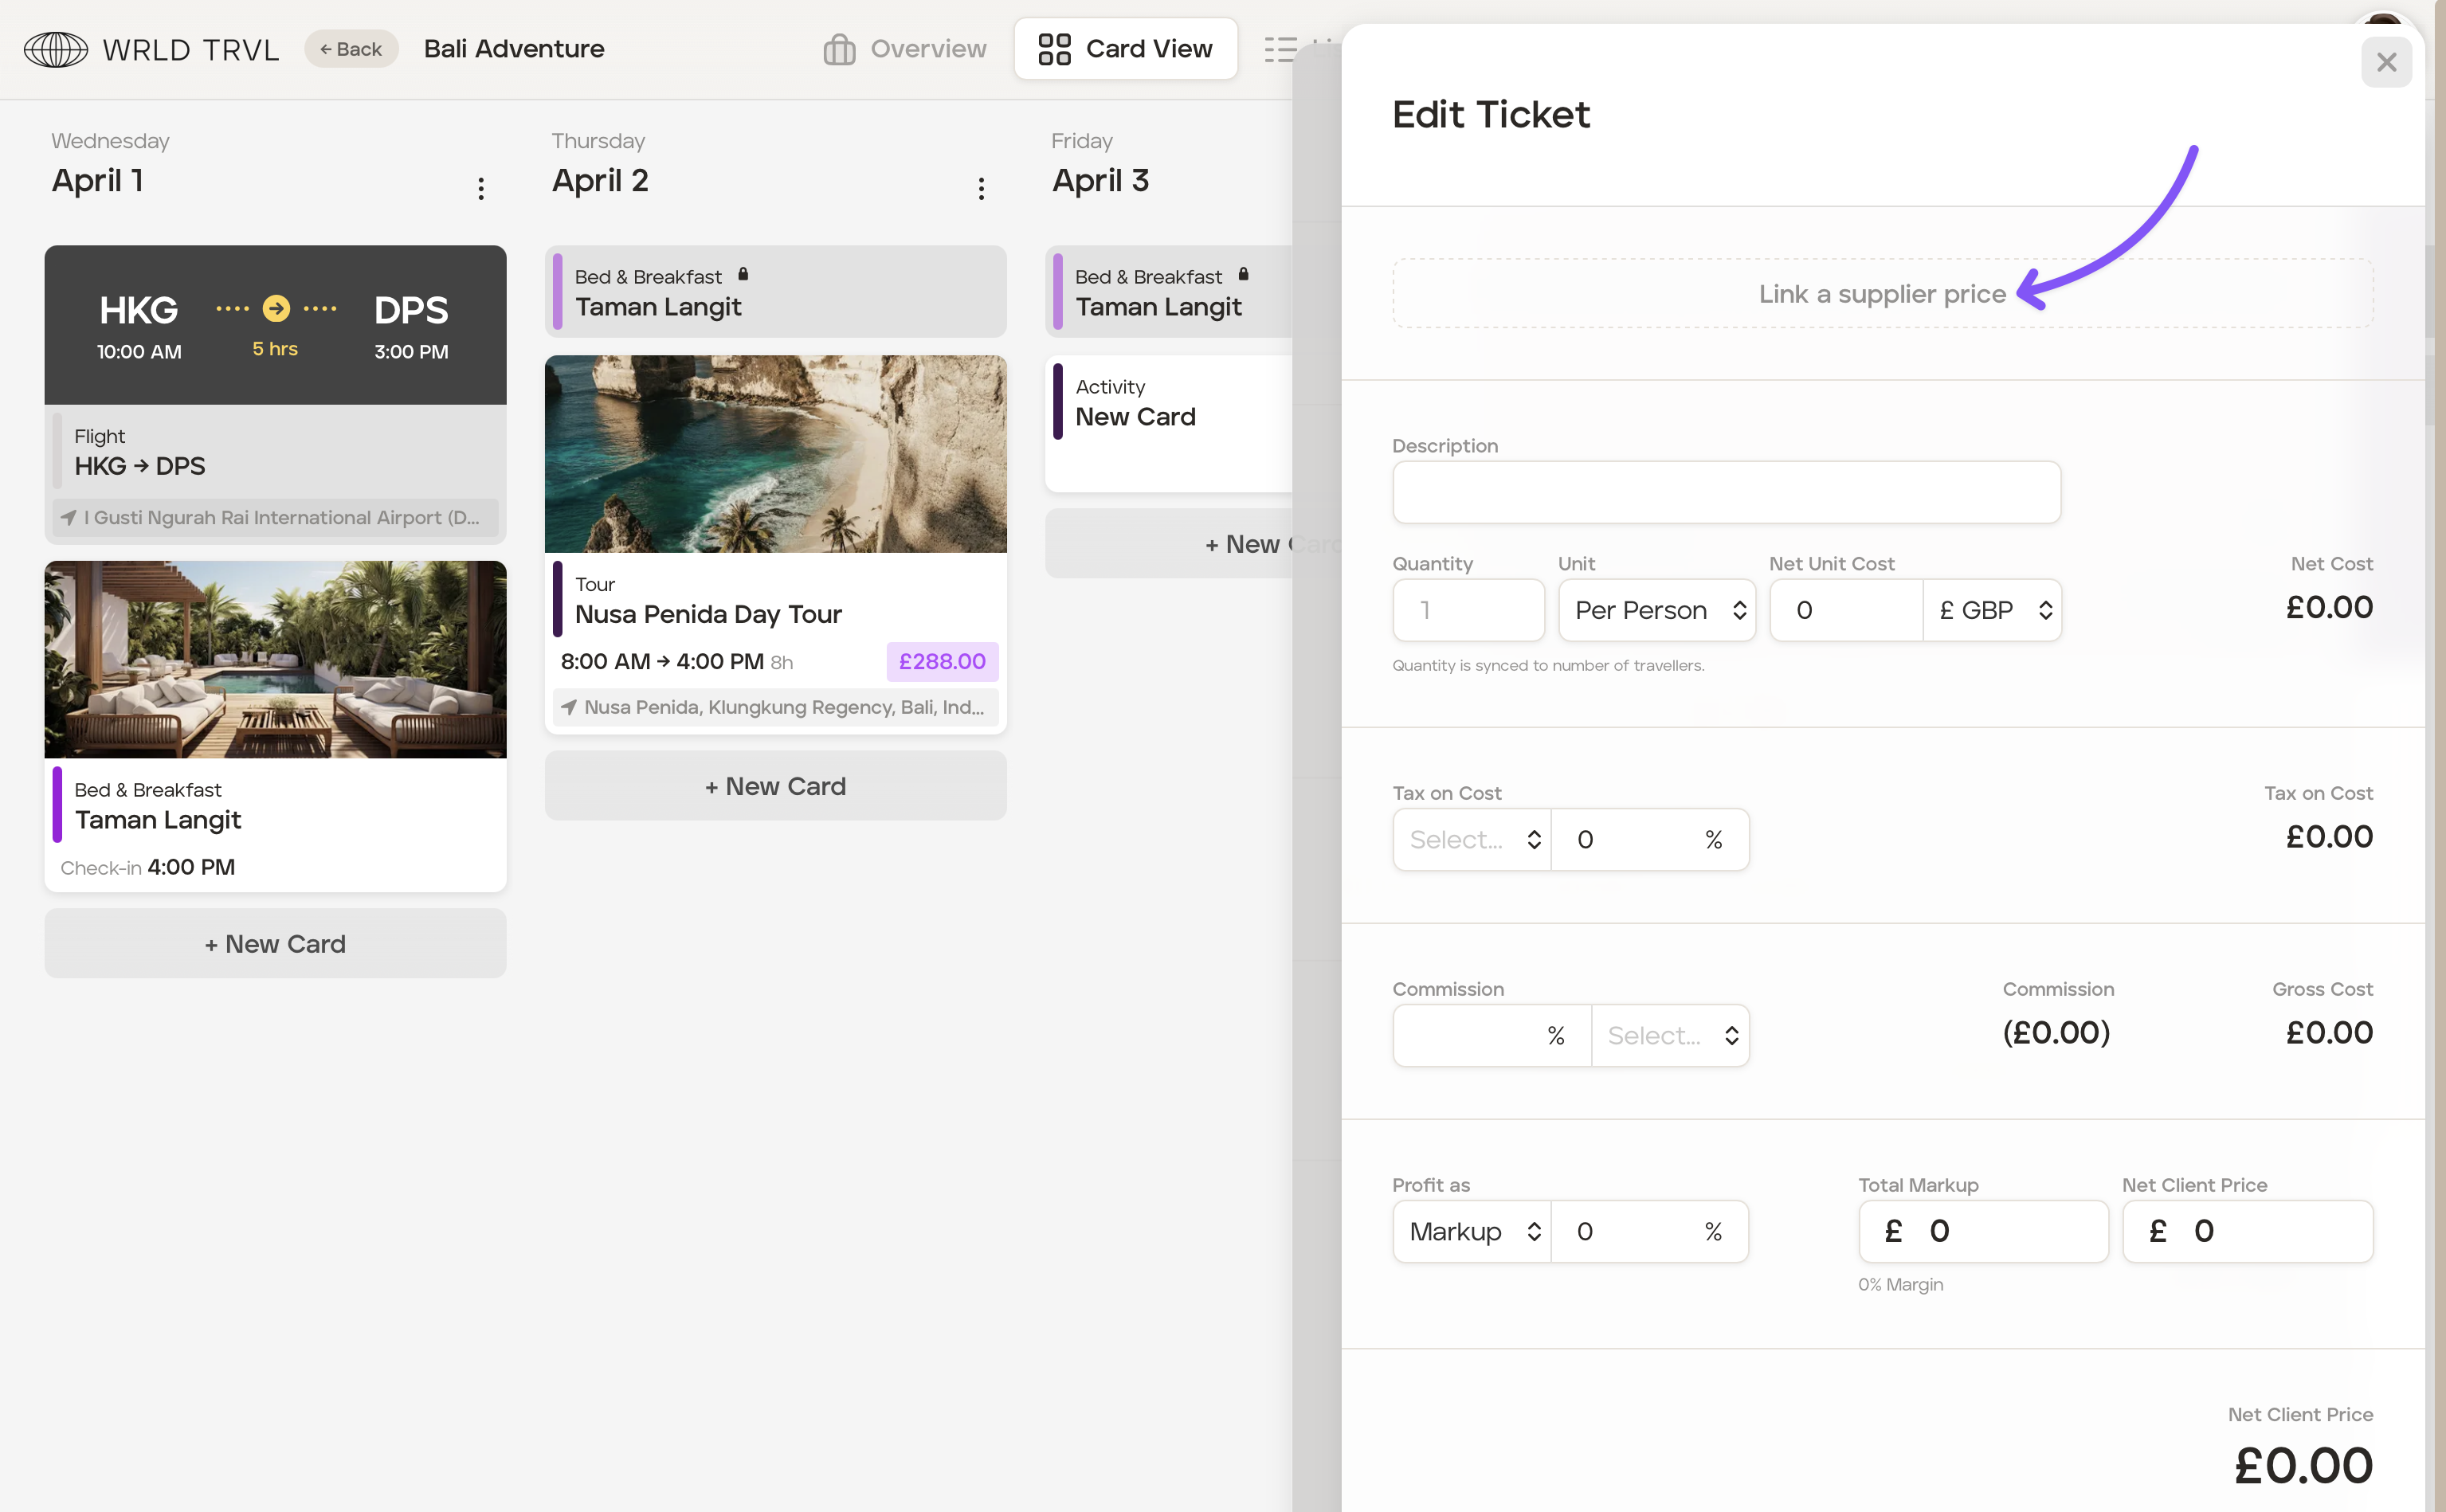2446x1512 pixels.
Task: Open Tax on Cost Select dropdown
Action: click(1472, 839)
